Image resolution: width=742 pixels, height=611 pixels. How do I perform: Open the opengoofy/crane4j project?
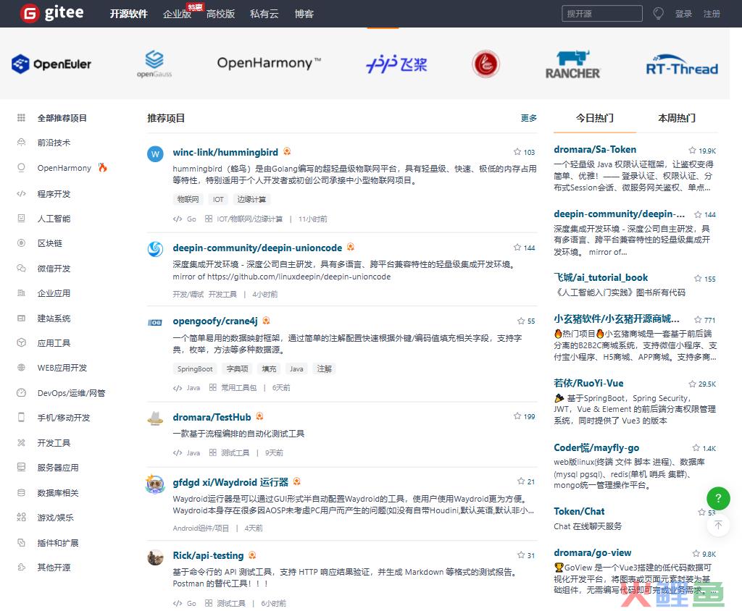click(215, 321)
